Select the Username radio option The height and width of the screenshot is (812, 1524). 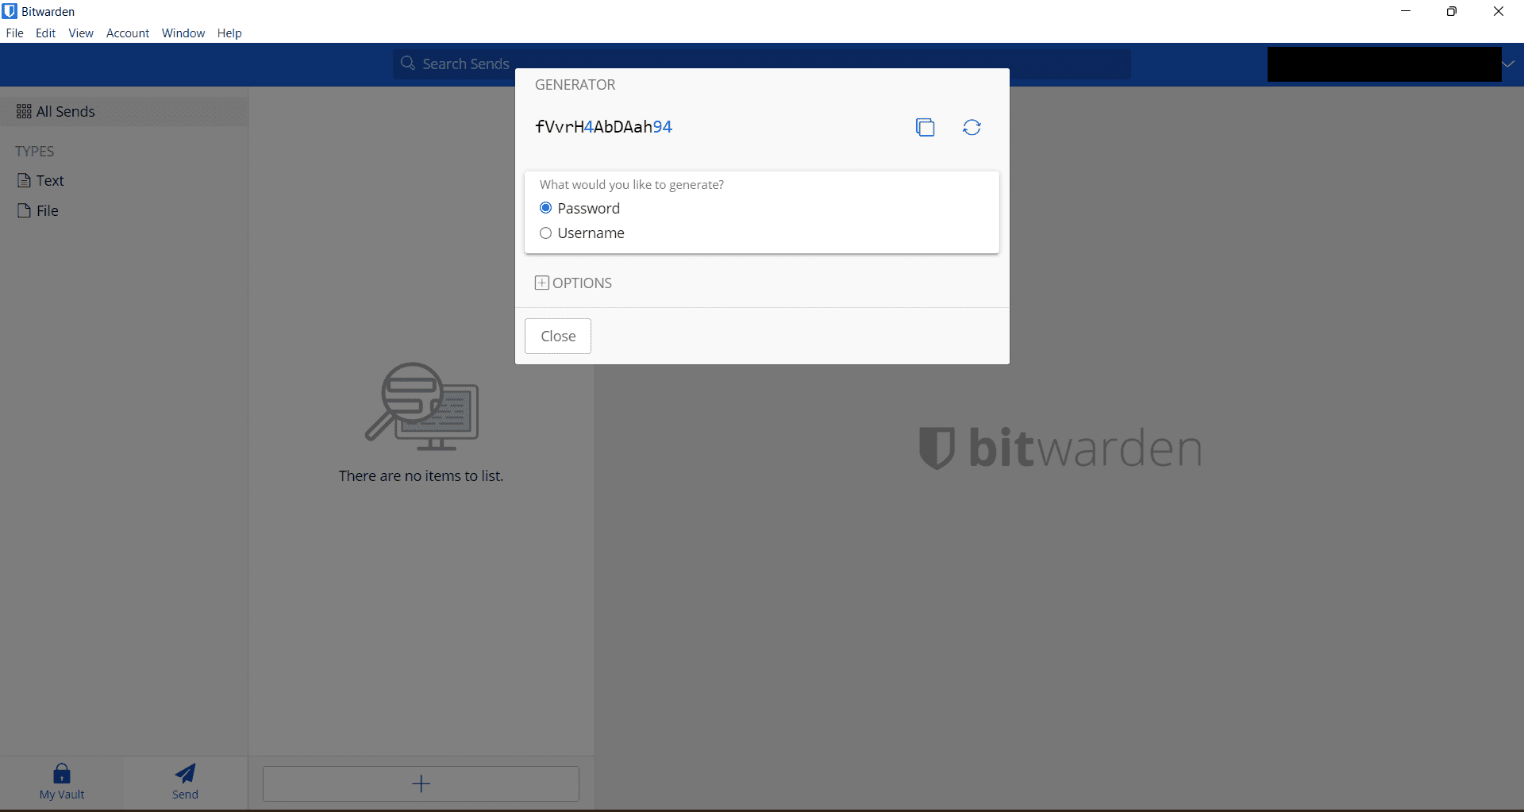545,233
